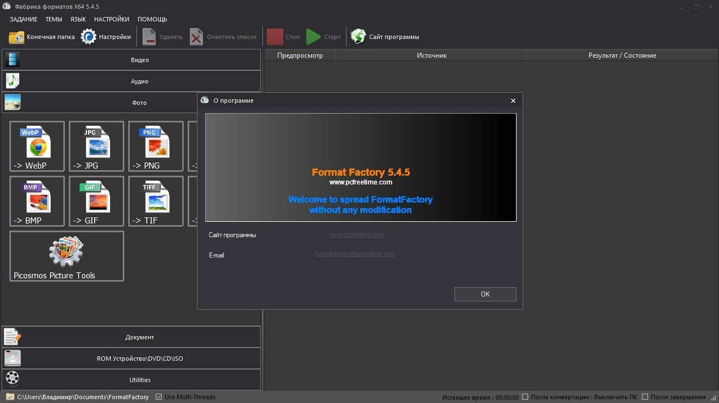Screen dimensions: 719x403
Task: Collapse the Фото category
Action: coord(99,103)
